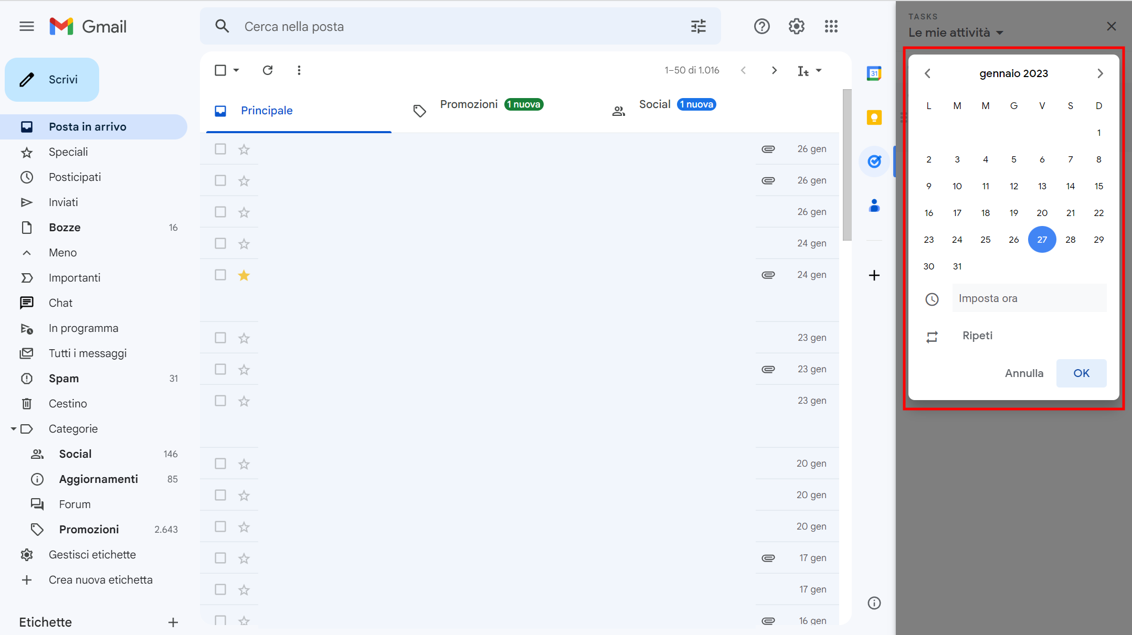
Task: Open Google Calendar in side panel
Action: (x=874, y=73)
